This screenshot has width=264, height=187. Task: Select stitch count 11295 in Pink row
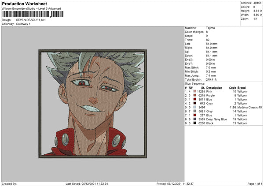pos(201,91)
